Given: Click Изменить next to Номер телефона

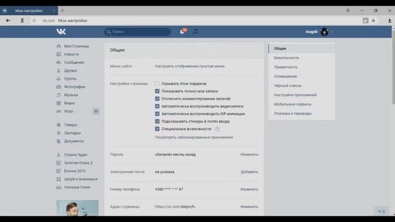Looking at the screenshot, I should point(249,189).
